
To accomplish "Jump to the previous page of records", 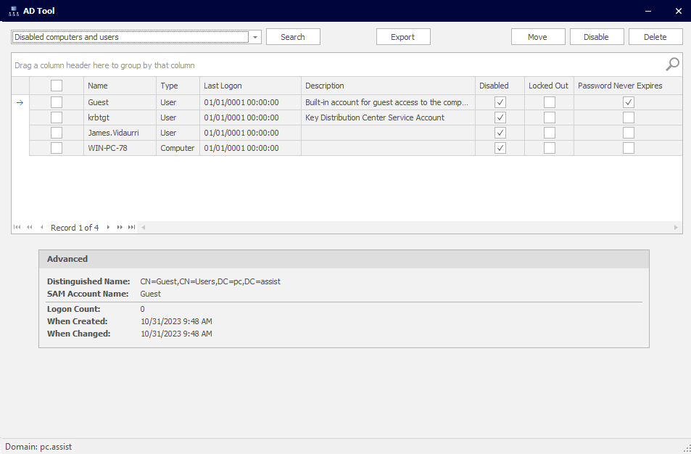I will pos(30,228).
